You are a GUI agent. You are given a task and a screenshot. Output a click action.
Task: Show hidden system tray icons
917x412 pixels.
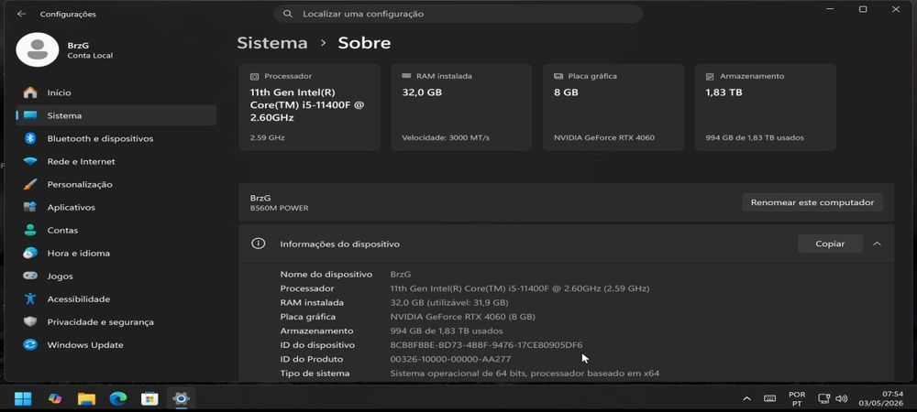[746, 399]
